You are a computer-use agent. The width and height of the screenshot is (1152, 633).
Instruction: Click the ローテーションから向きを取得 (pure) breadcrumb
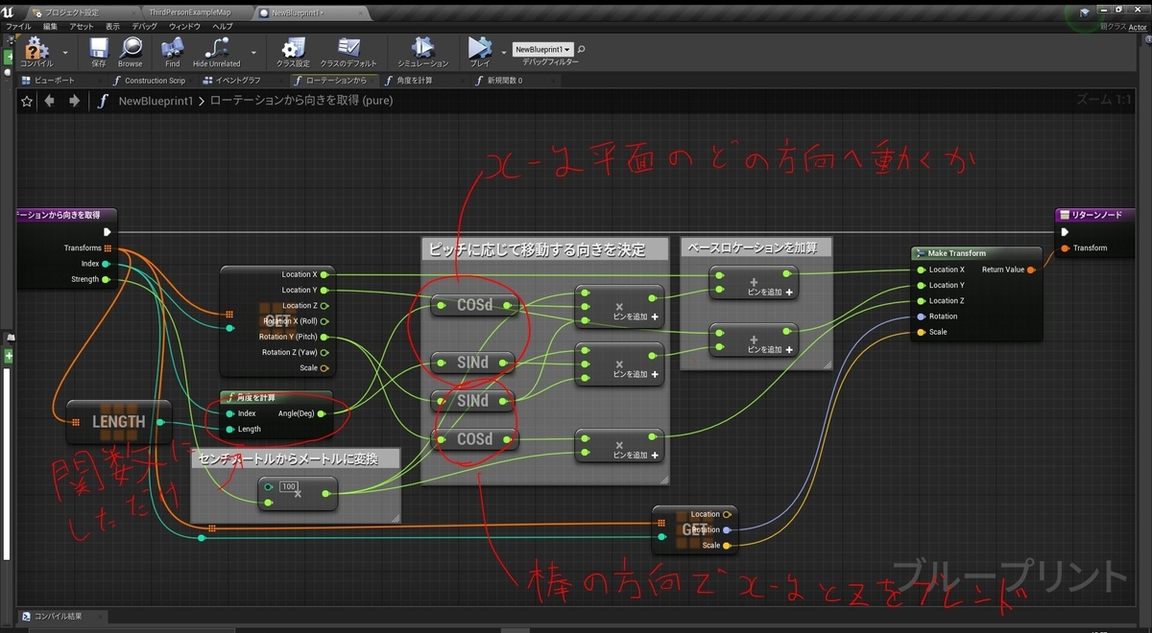click(301, 101)
